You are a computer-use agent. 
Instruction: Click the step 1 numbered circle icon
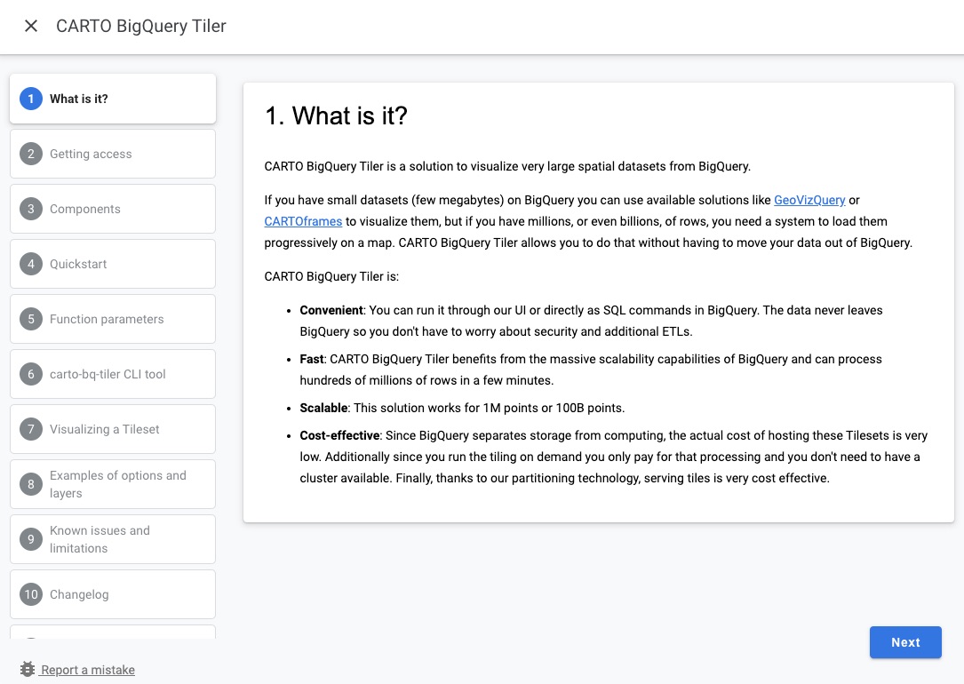31,99
